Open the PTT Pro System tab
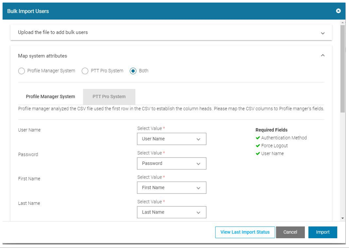The height and width of the screenshot is (251, 349). (x=109, y=97)
